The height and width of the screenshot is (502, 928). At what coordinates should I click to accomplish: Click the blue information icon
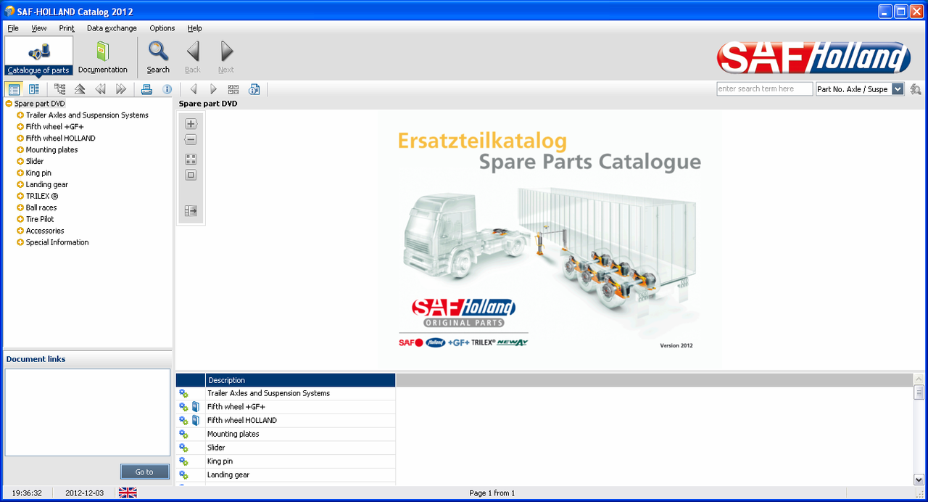click(x=167, y=89)
